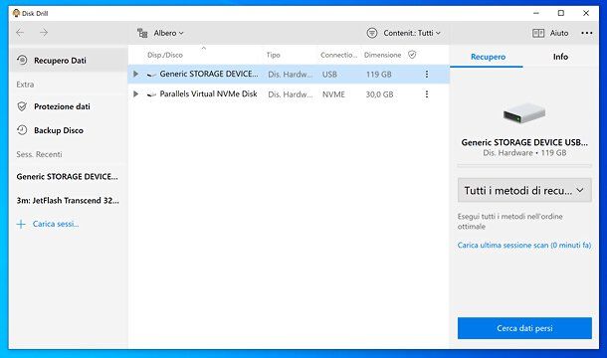
Task: Select the Parallels Virtual NVMe Disk row
Action: (289, 94)
